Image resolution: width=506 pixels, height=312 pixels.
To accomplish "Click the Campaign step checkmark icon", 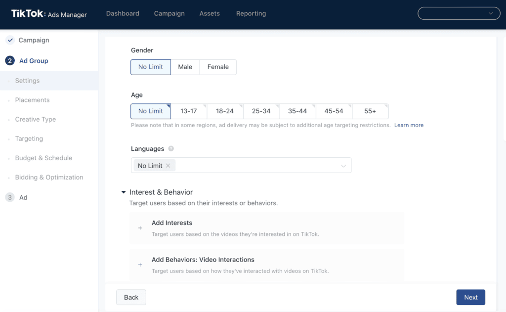I will tap(10, 40).
